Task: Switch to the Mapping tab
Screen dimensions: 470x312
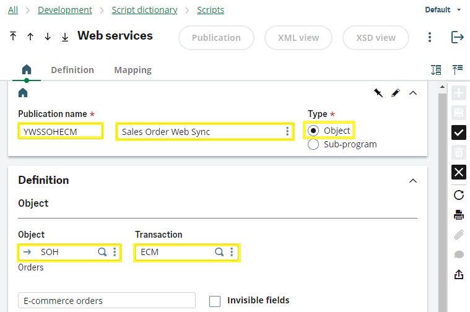Action: (x=133, y=70)
